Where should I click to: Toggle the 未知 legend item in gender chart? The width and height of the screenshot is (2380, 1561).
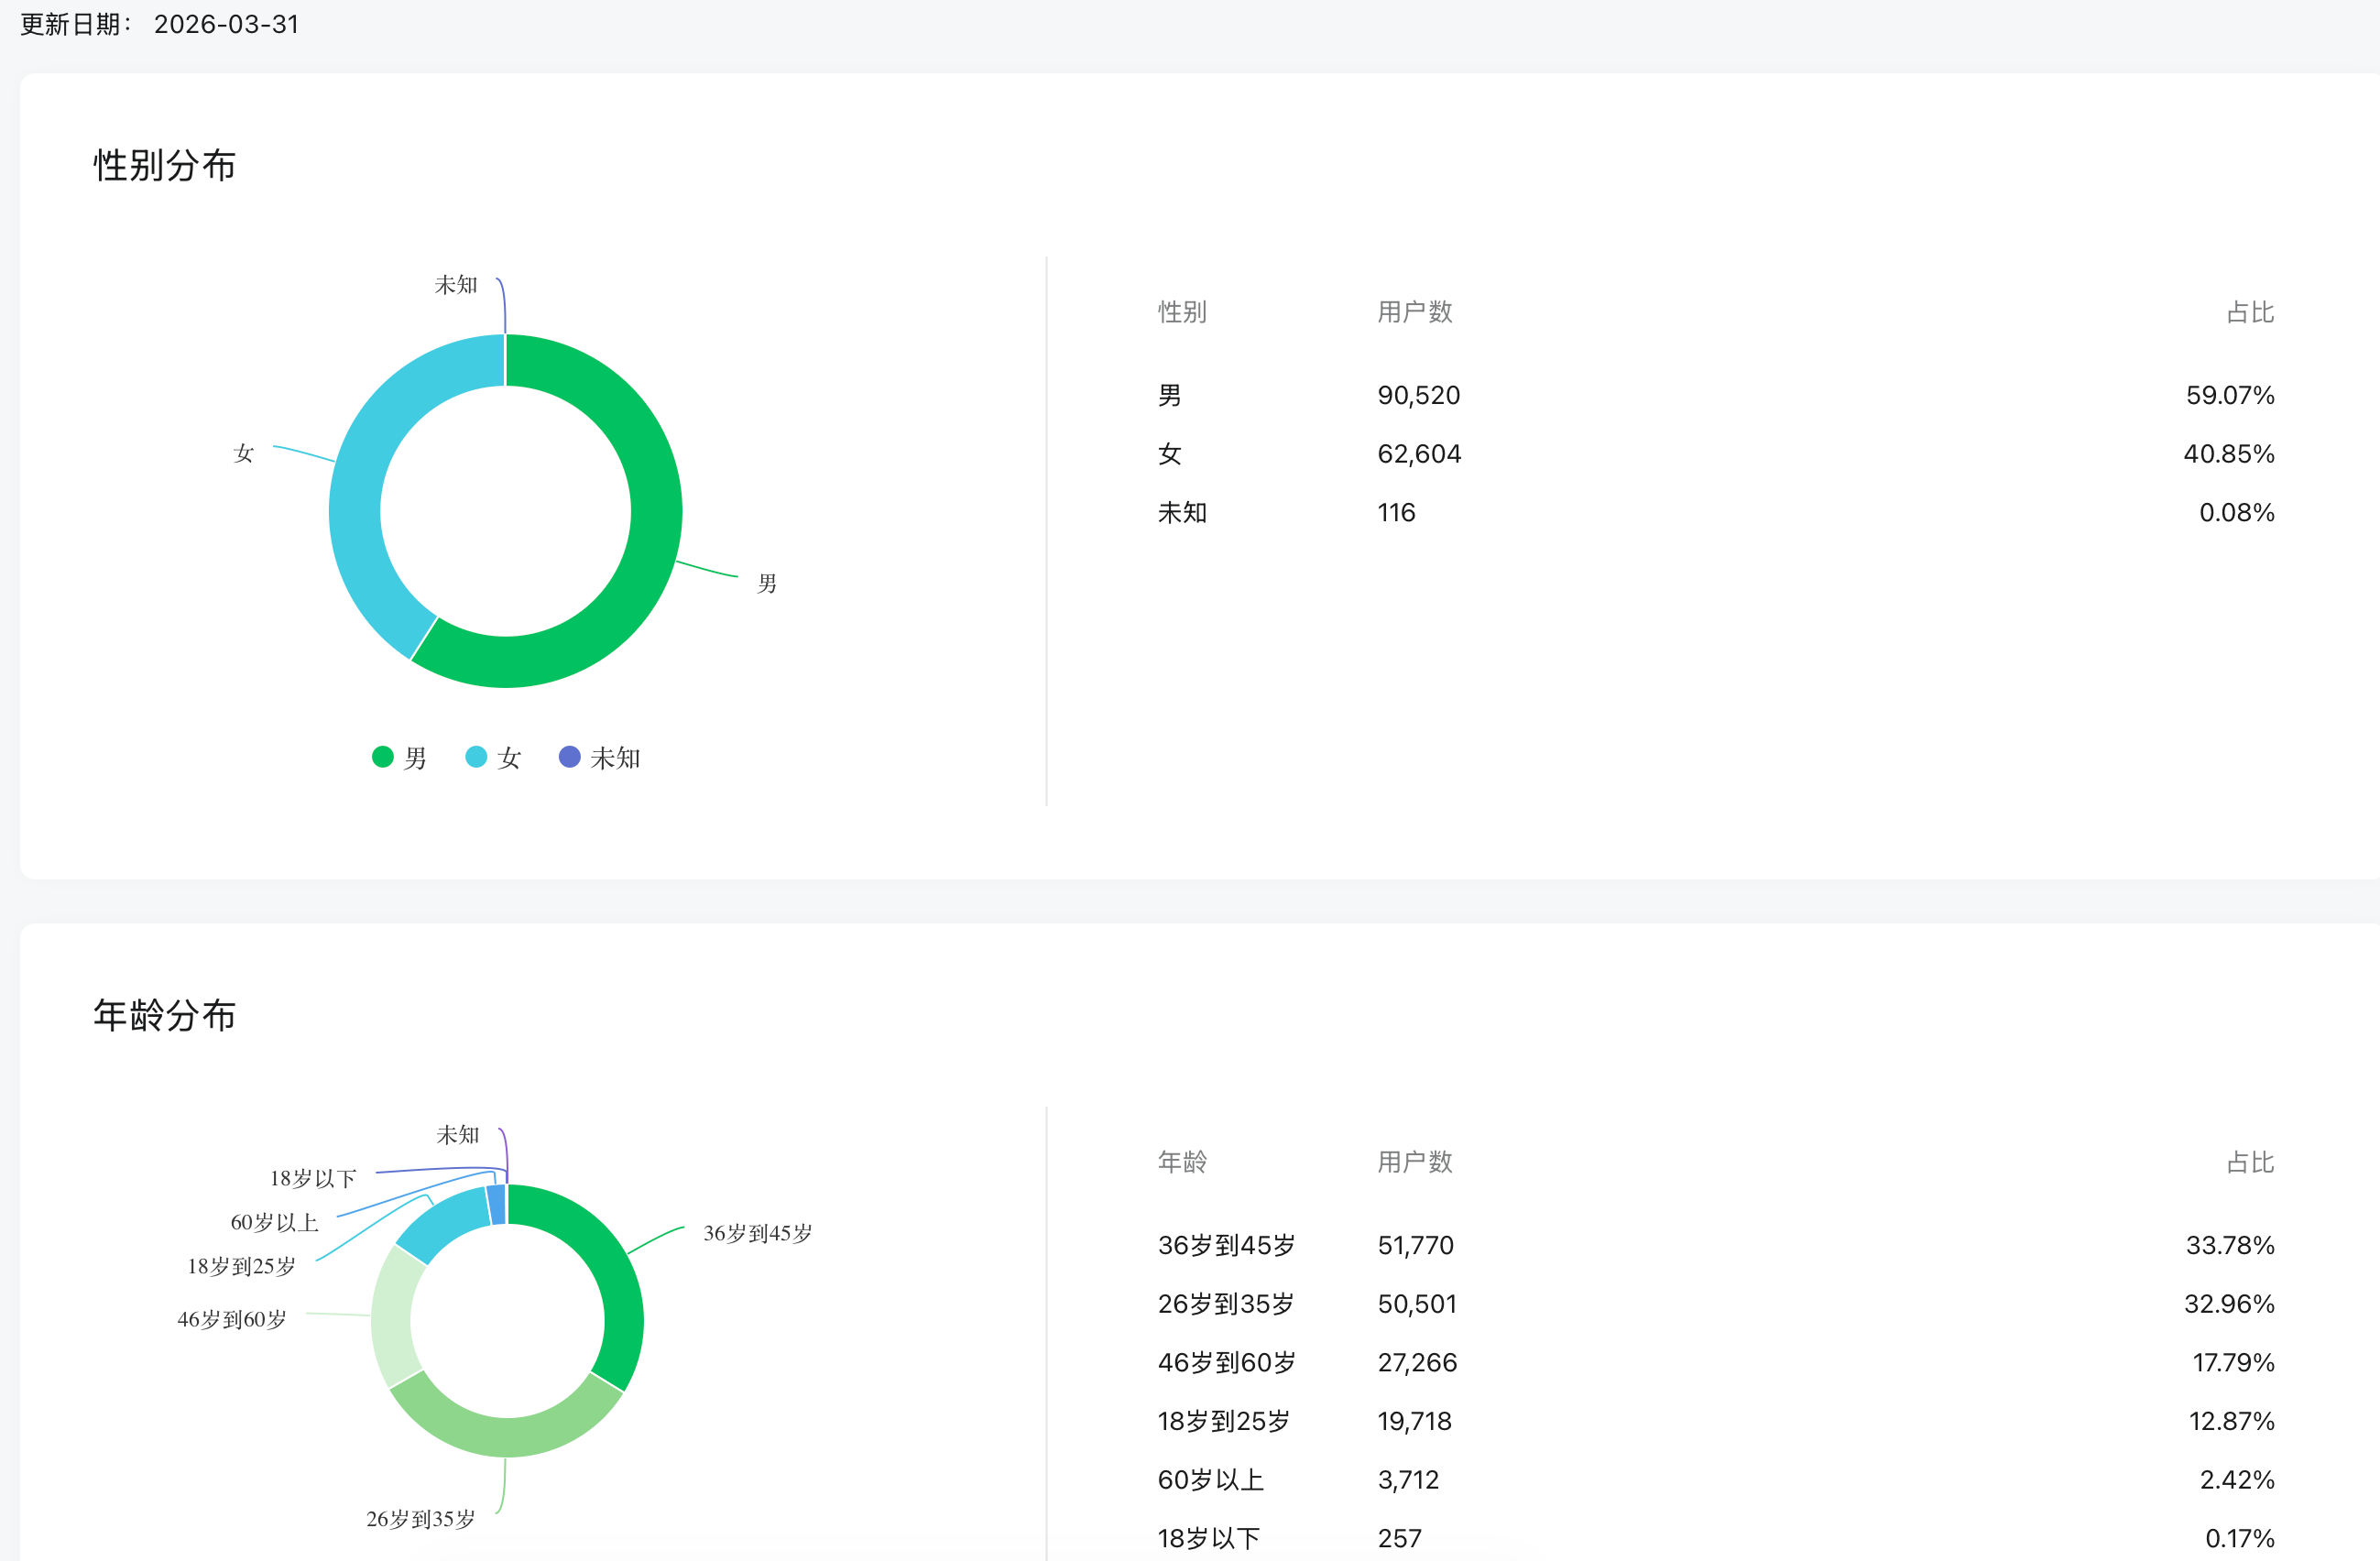614,758
